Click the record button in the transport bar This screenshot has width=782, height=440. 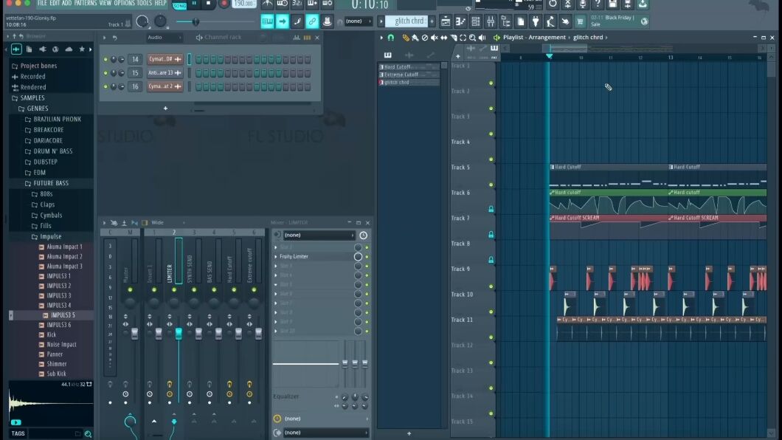coord(224,4)
